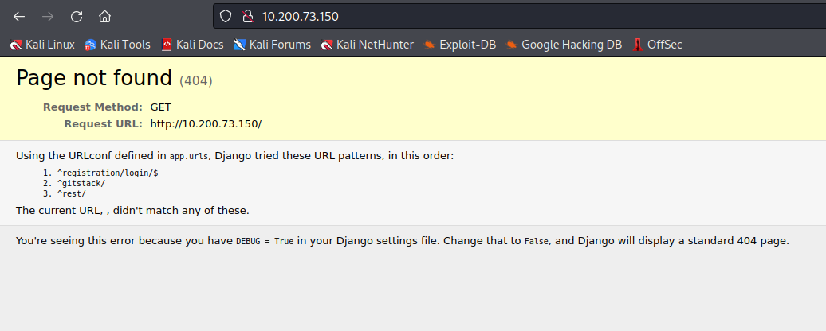
Task: Open the OffSec bookmark
Action: 658,45
